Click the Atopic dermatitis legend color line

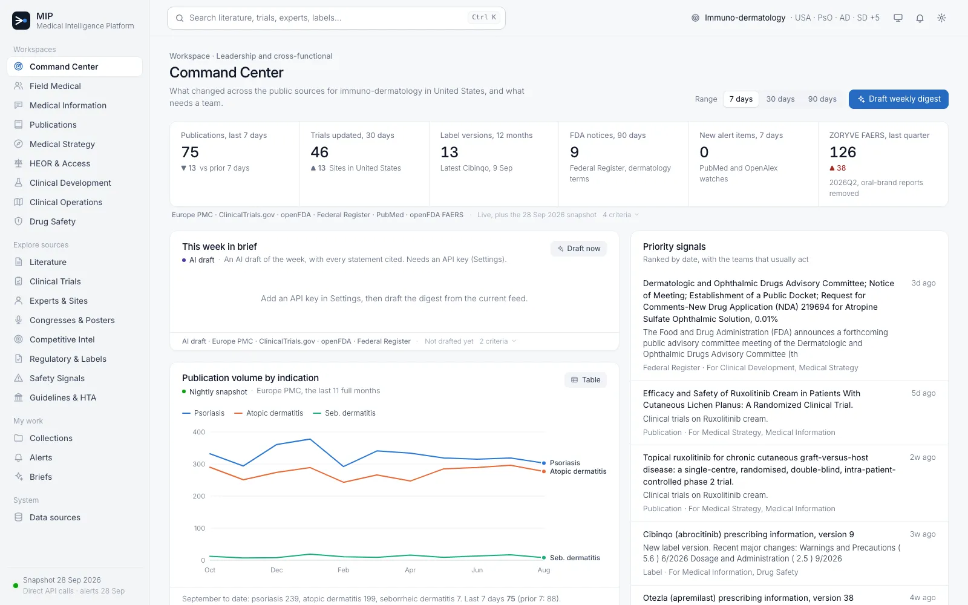point(238,413)
